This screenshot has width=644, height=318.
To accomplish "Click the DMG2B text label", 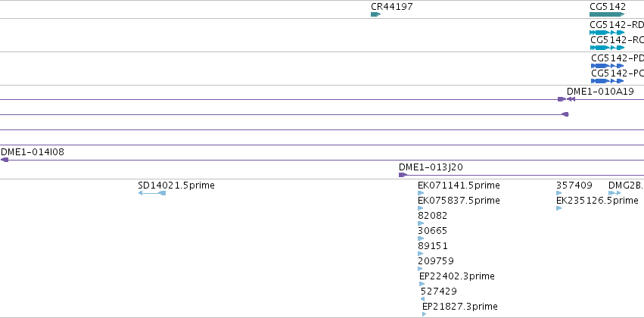I will [625, 185].
